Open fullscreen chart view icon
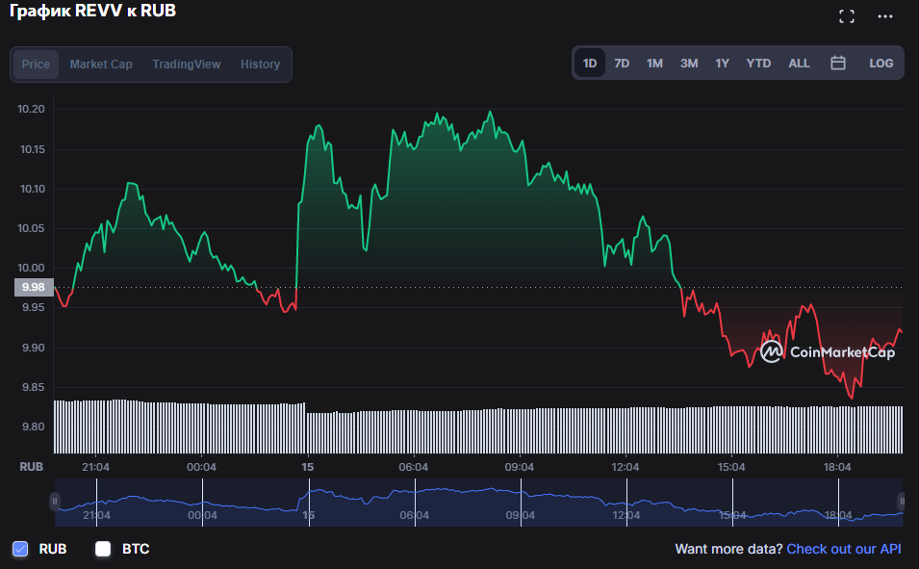 [x=846, y=16]
